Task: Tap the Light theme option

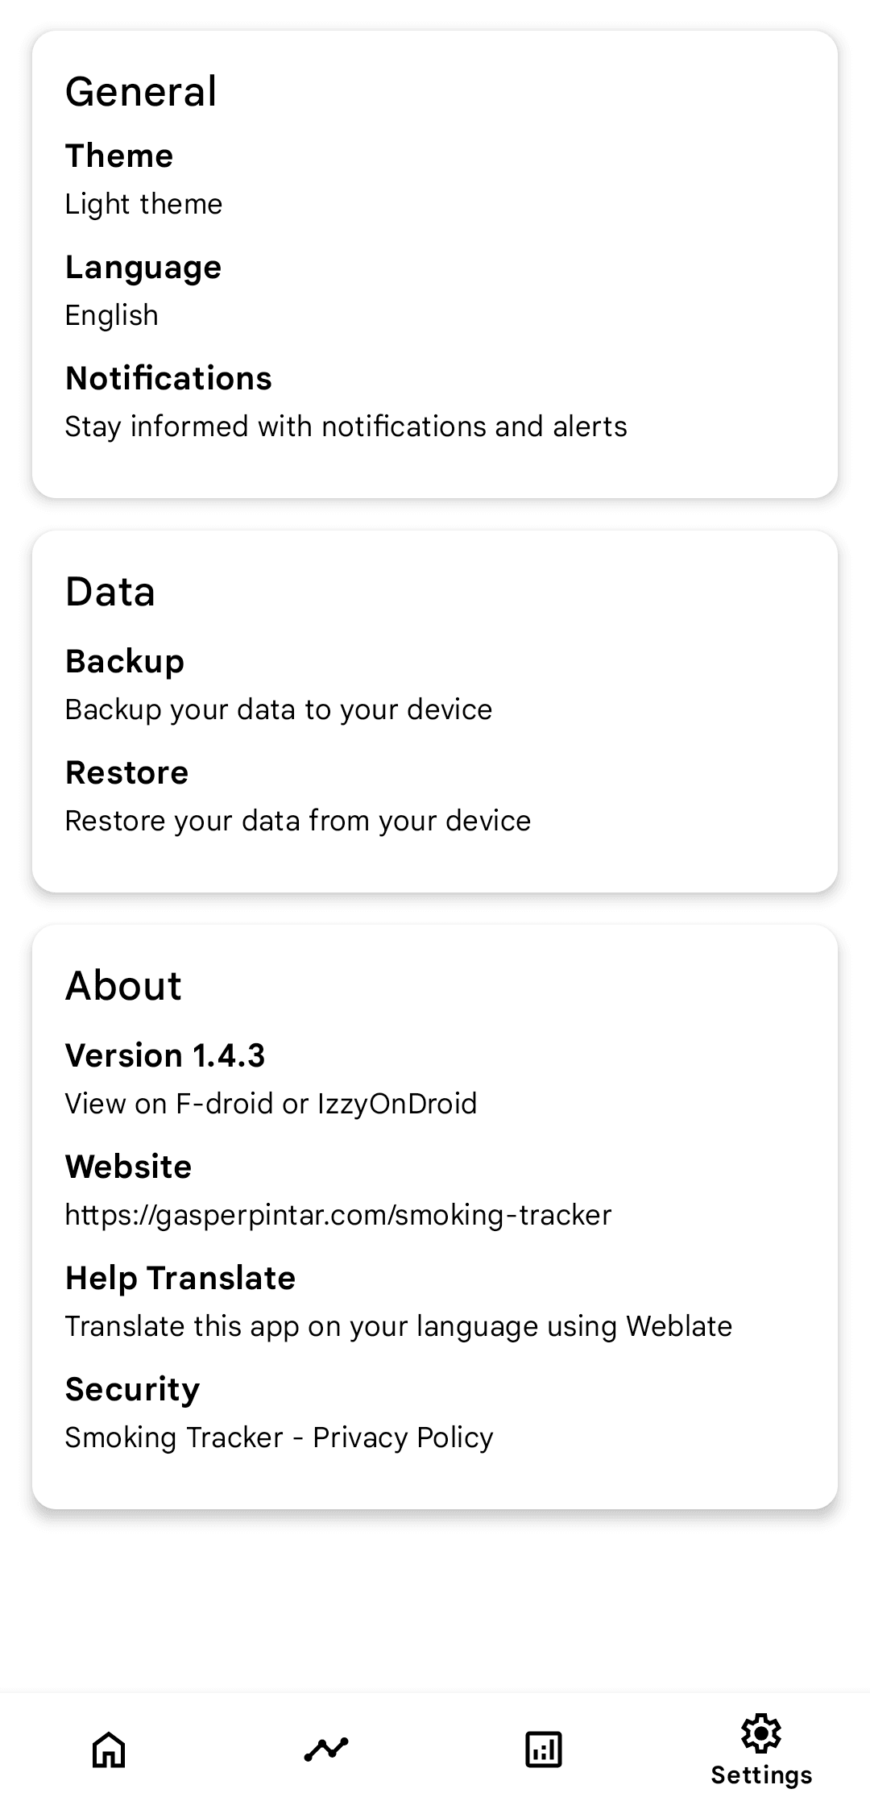Action: pyautogui.click(x=143, y=203)
